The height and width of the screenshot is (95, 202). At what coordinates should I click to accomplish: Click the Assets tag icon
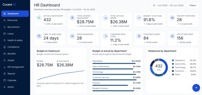coord(5,60)
